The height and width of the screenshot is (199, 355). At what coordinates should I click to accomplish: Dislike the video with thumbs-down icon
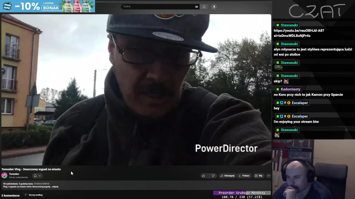213,176
